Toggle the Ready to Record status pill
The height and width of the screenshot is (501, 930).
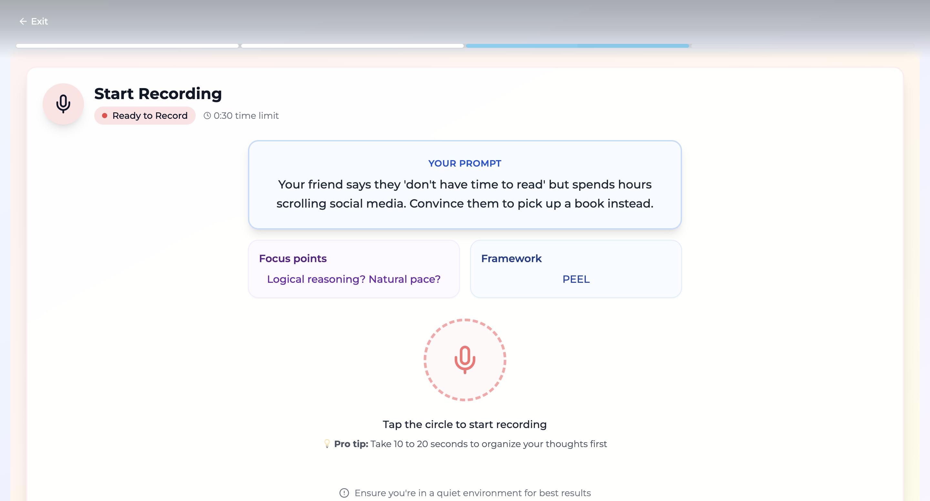click(x=144, y=116)
